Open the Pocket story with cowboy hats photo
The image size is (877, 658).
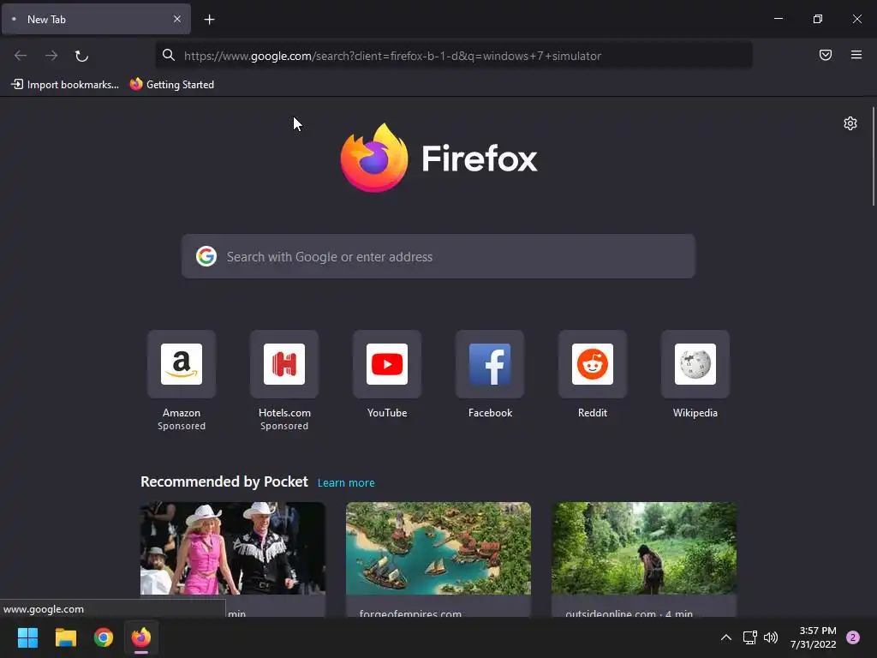(x=233, y=548)
